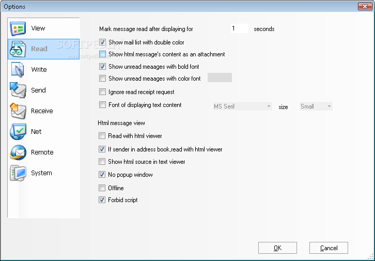Disable Show unread meaages with bold font
Viewport: 375px width, 261px height.
(102, 67)
